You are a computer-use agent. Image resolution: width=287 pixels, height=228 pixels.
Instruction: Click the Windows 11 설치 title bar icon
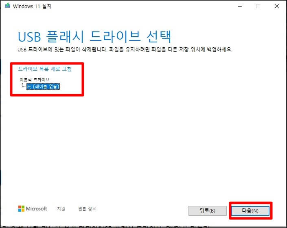(7, 6)
